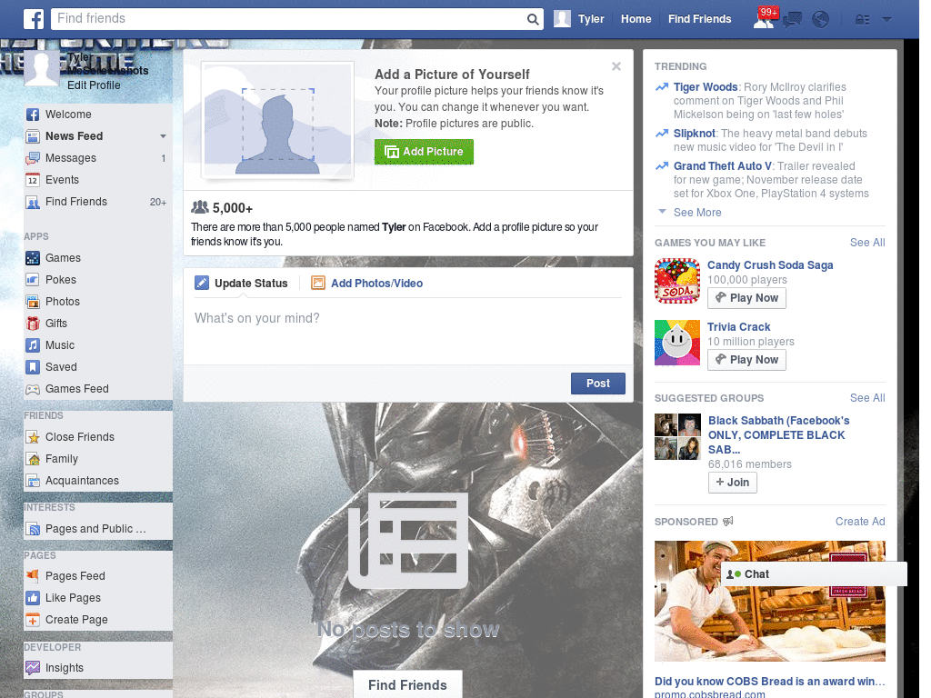
Task: Click the Music app icon
Action: [x=33, y=345]
